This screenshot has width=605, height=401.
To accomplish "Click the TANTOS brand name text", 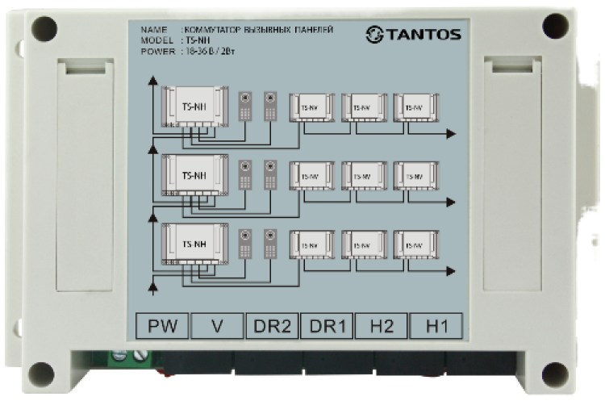I will pyautogui.click(x=423, y=35).
